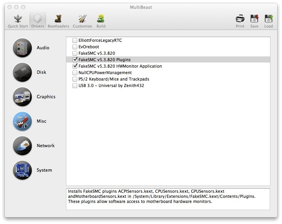Click the Audio label in sidebar

pyautogui.click(x=43, y=48)
